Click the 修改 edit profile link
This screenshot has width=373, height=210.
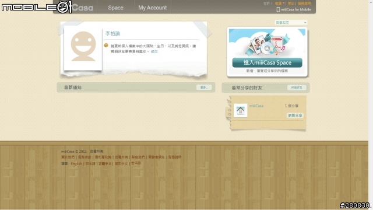(x=154, y=51)
